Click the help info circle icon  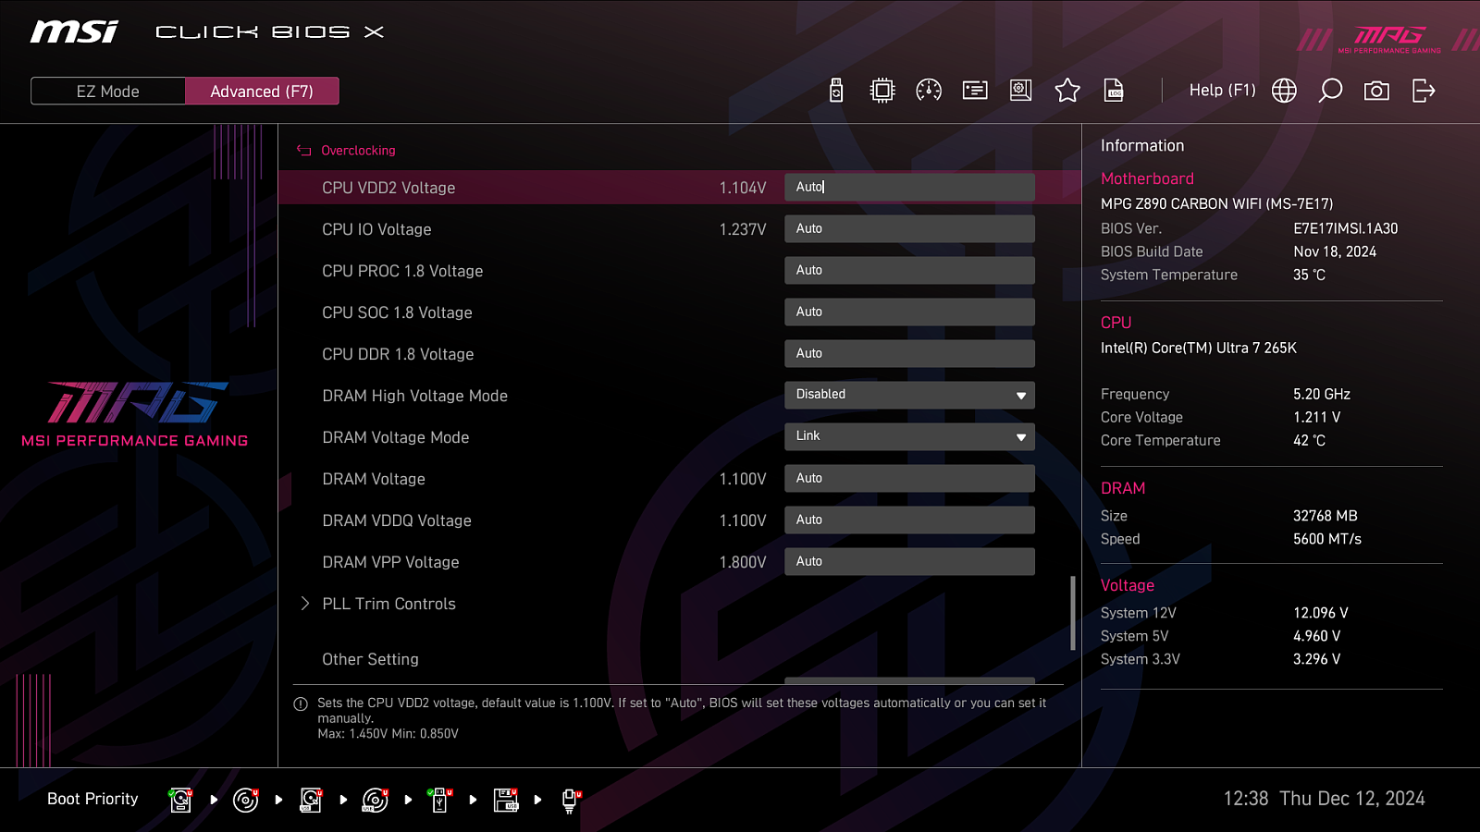pos(301,704)
